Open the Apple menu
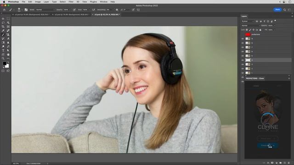 (x=4, y=2)
